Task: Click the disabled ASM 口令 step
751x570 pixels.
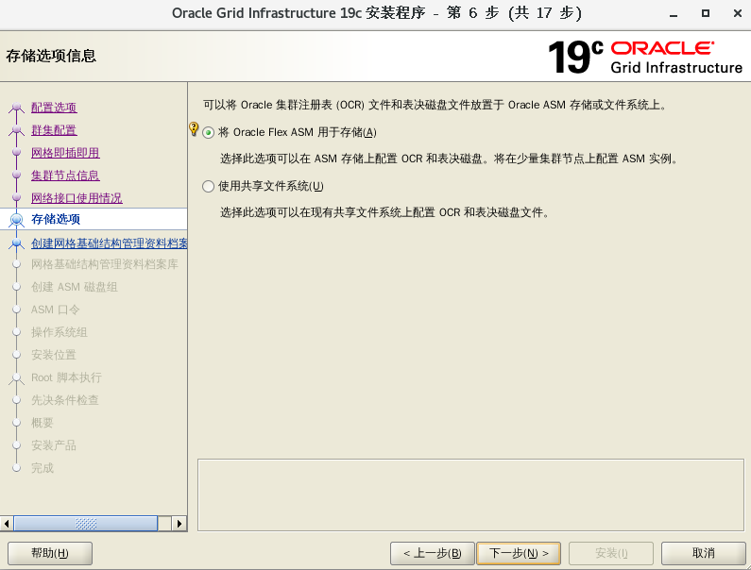Action: [x=56, y=310]
